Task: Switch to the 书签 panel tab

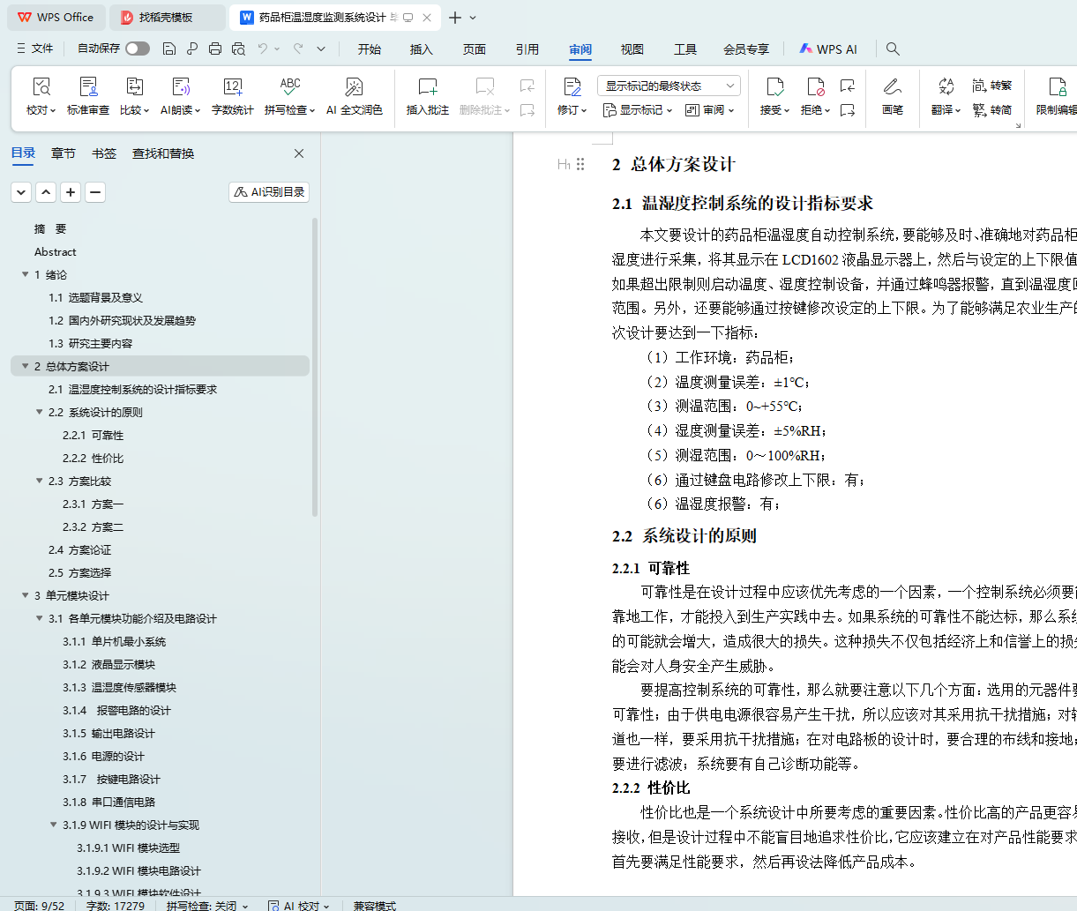Action: [104, 153]
